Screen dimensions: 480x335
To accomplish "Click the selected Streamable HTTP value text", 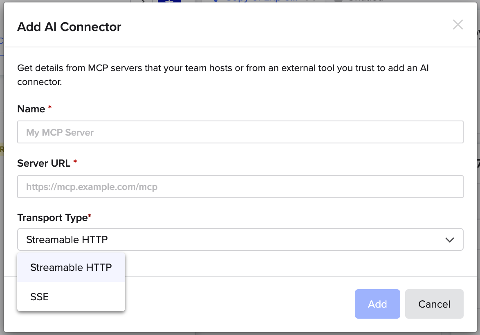I will click(67, 240).
